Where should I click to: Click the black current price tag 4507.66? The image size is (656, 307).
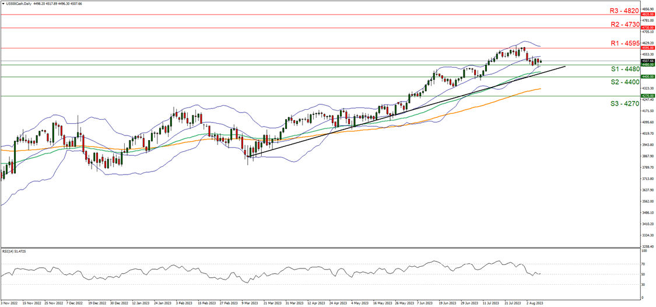pyautogui.click(x=647, y=61)
